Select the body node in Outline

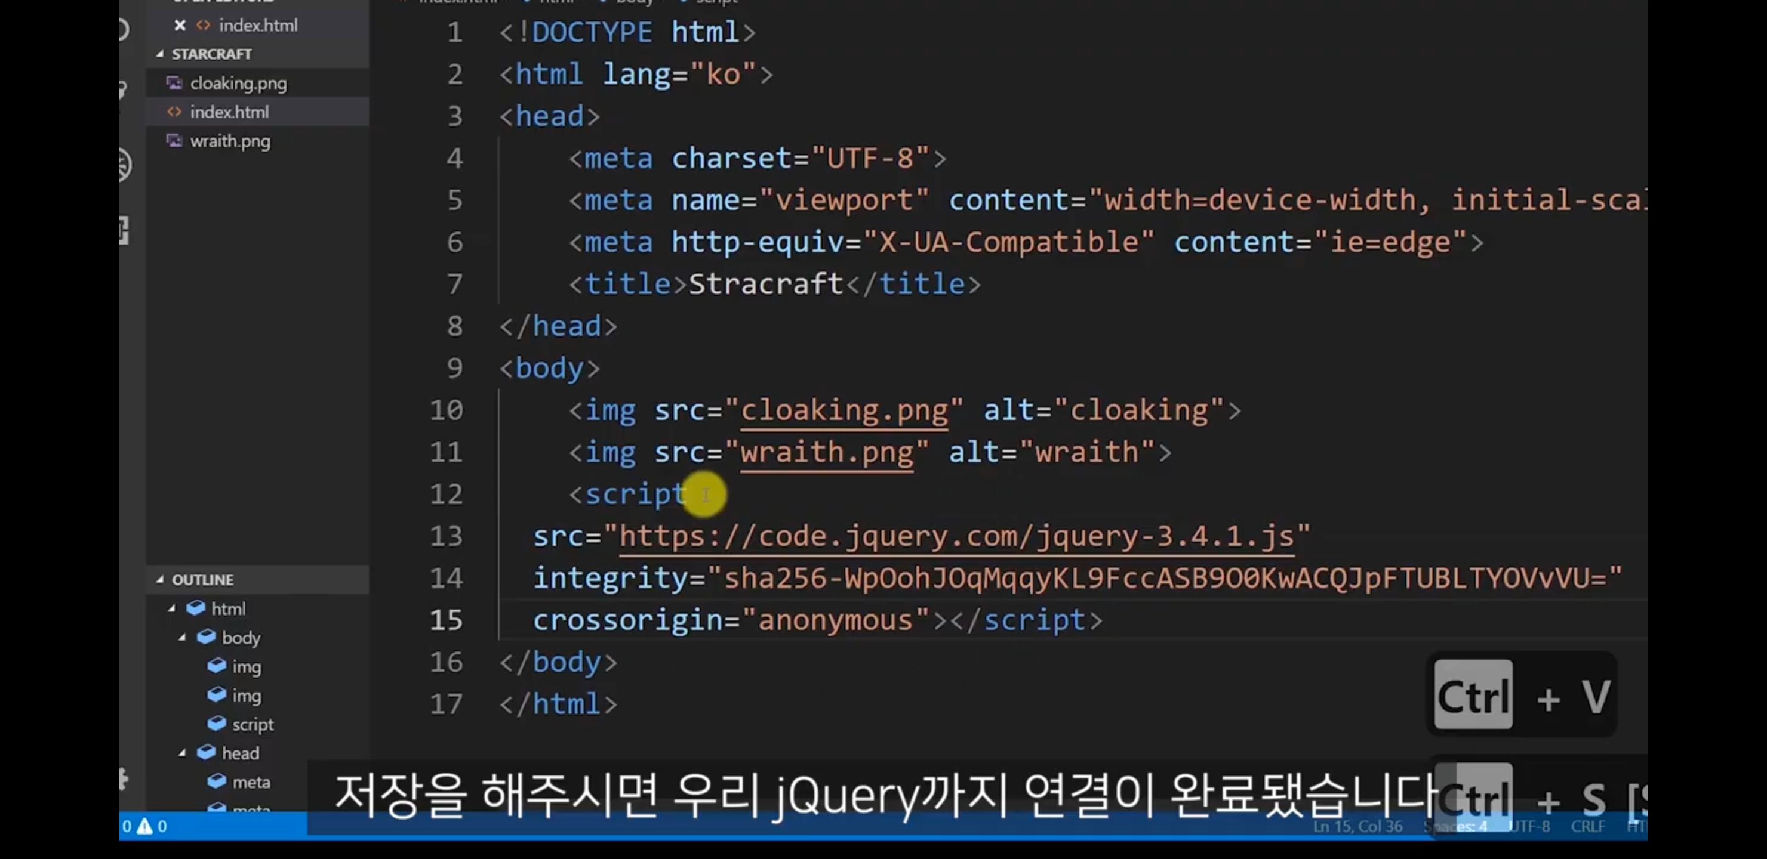(x=241, y=638)
